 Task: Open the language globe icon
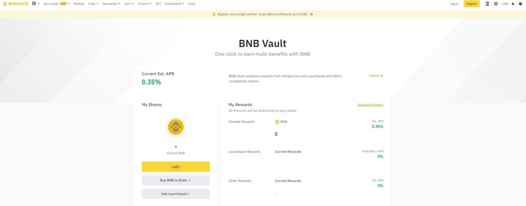(496, 4)
